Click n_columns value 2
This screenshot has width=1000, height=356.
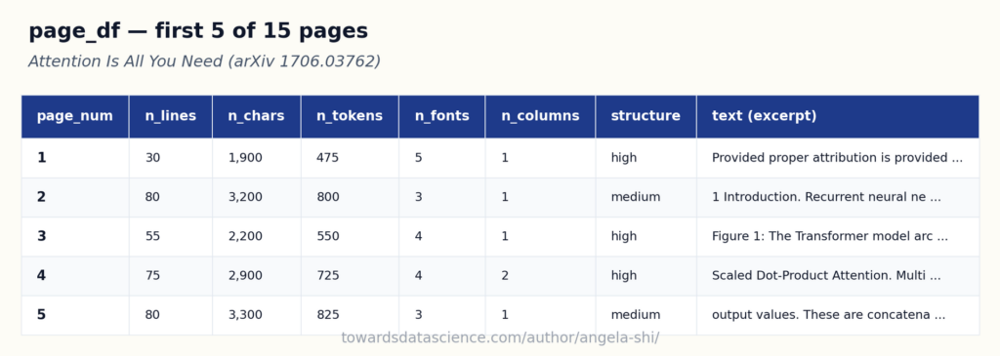pos(505,276)
